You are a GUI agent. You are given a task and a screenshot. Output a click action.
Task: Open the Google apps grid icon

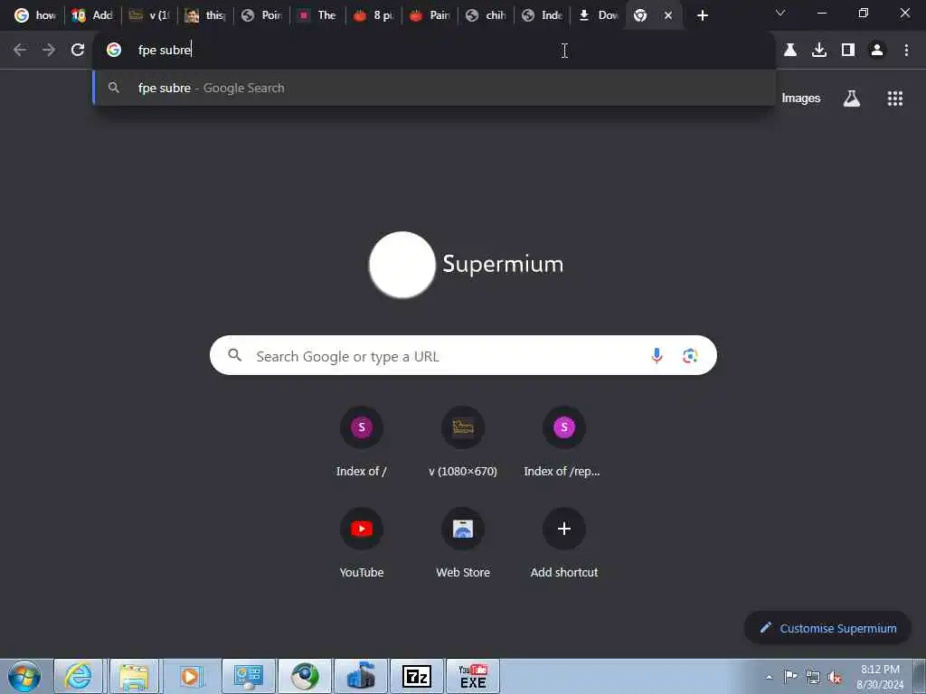894,98
